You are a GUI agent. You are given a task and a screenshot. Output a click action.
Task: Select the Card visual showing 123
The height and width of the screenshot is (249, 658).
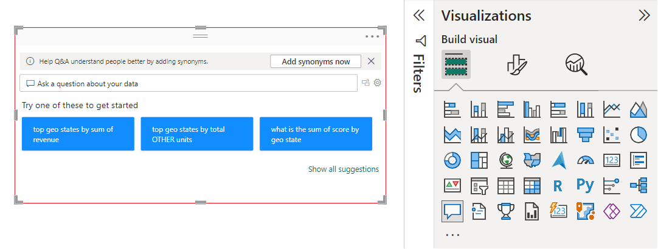pos(611,160)
